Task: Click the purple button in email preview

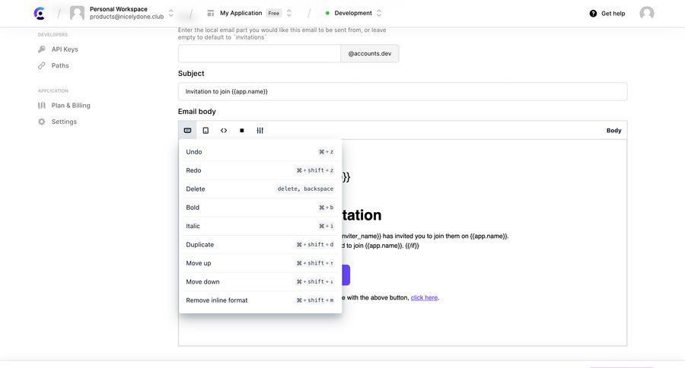Action: point(346,275)
